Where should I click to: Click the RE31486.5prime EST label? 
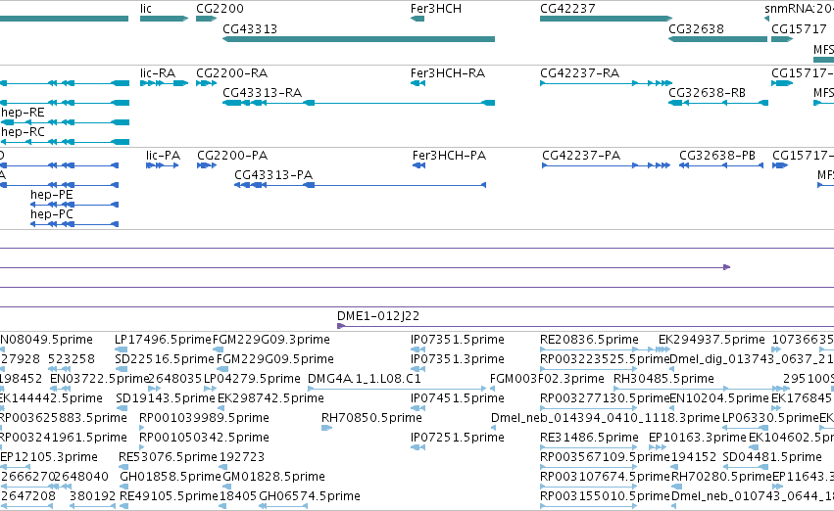(x=589, y=438)
